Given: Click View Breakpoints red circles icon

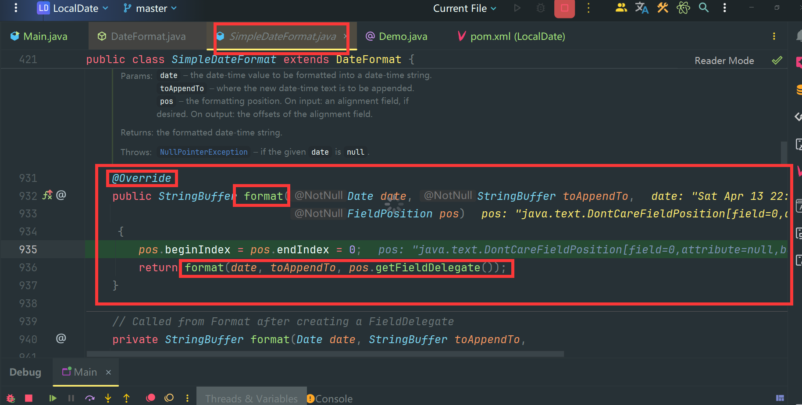Looking at the screenshot, I should (x=150, y=398).
